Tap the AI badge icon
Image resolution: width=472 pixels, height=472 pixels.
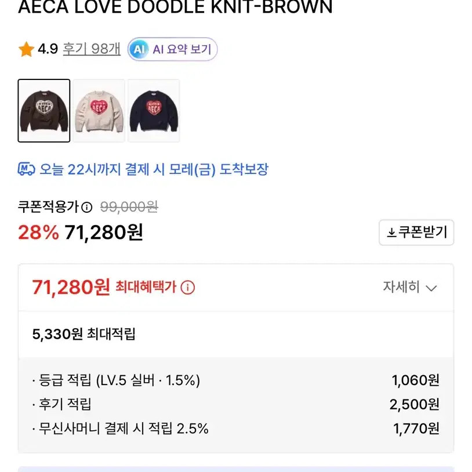point(139,49)
